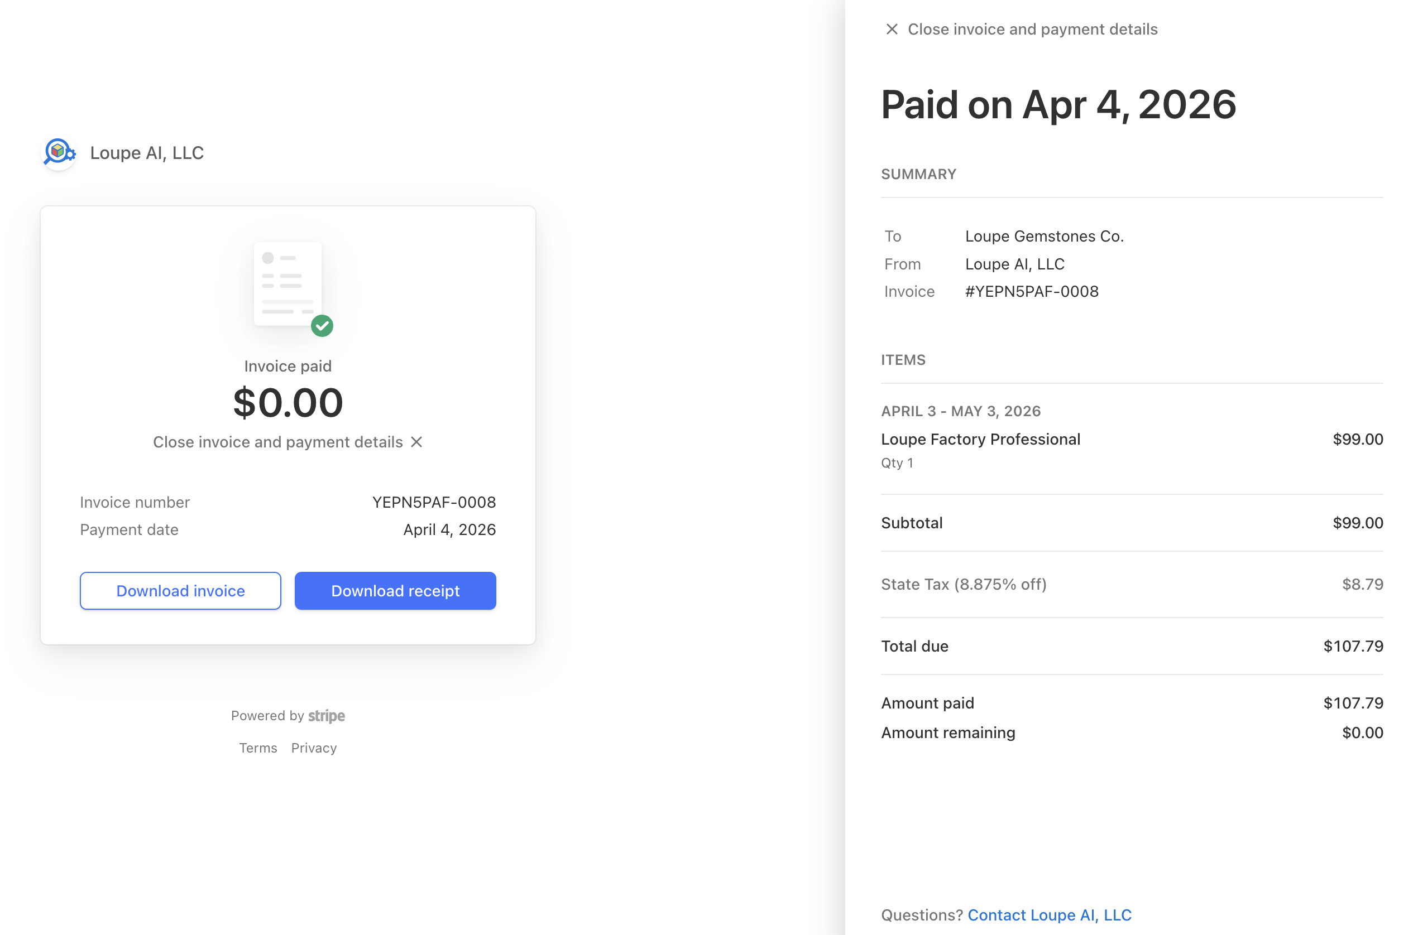Download the invoice PDF

click(181, 591)
